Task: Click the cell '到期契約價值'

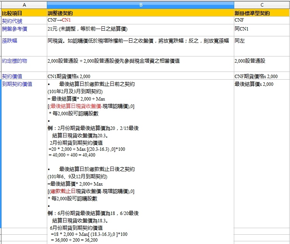Action: (24, 154)
